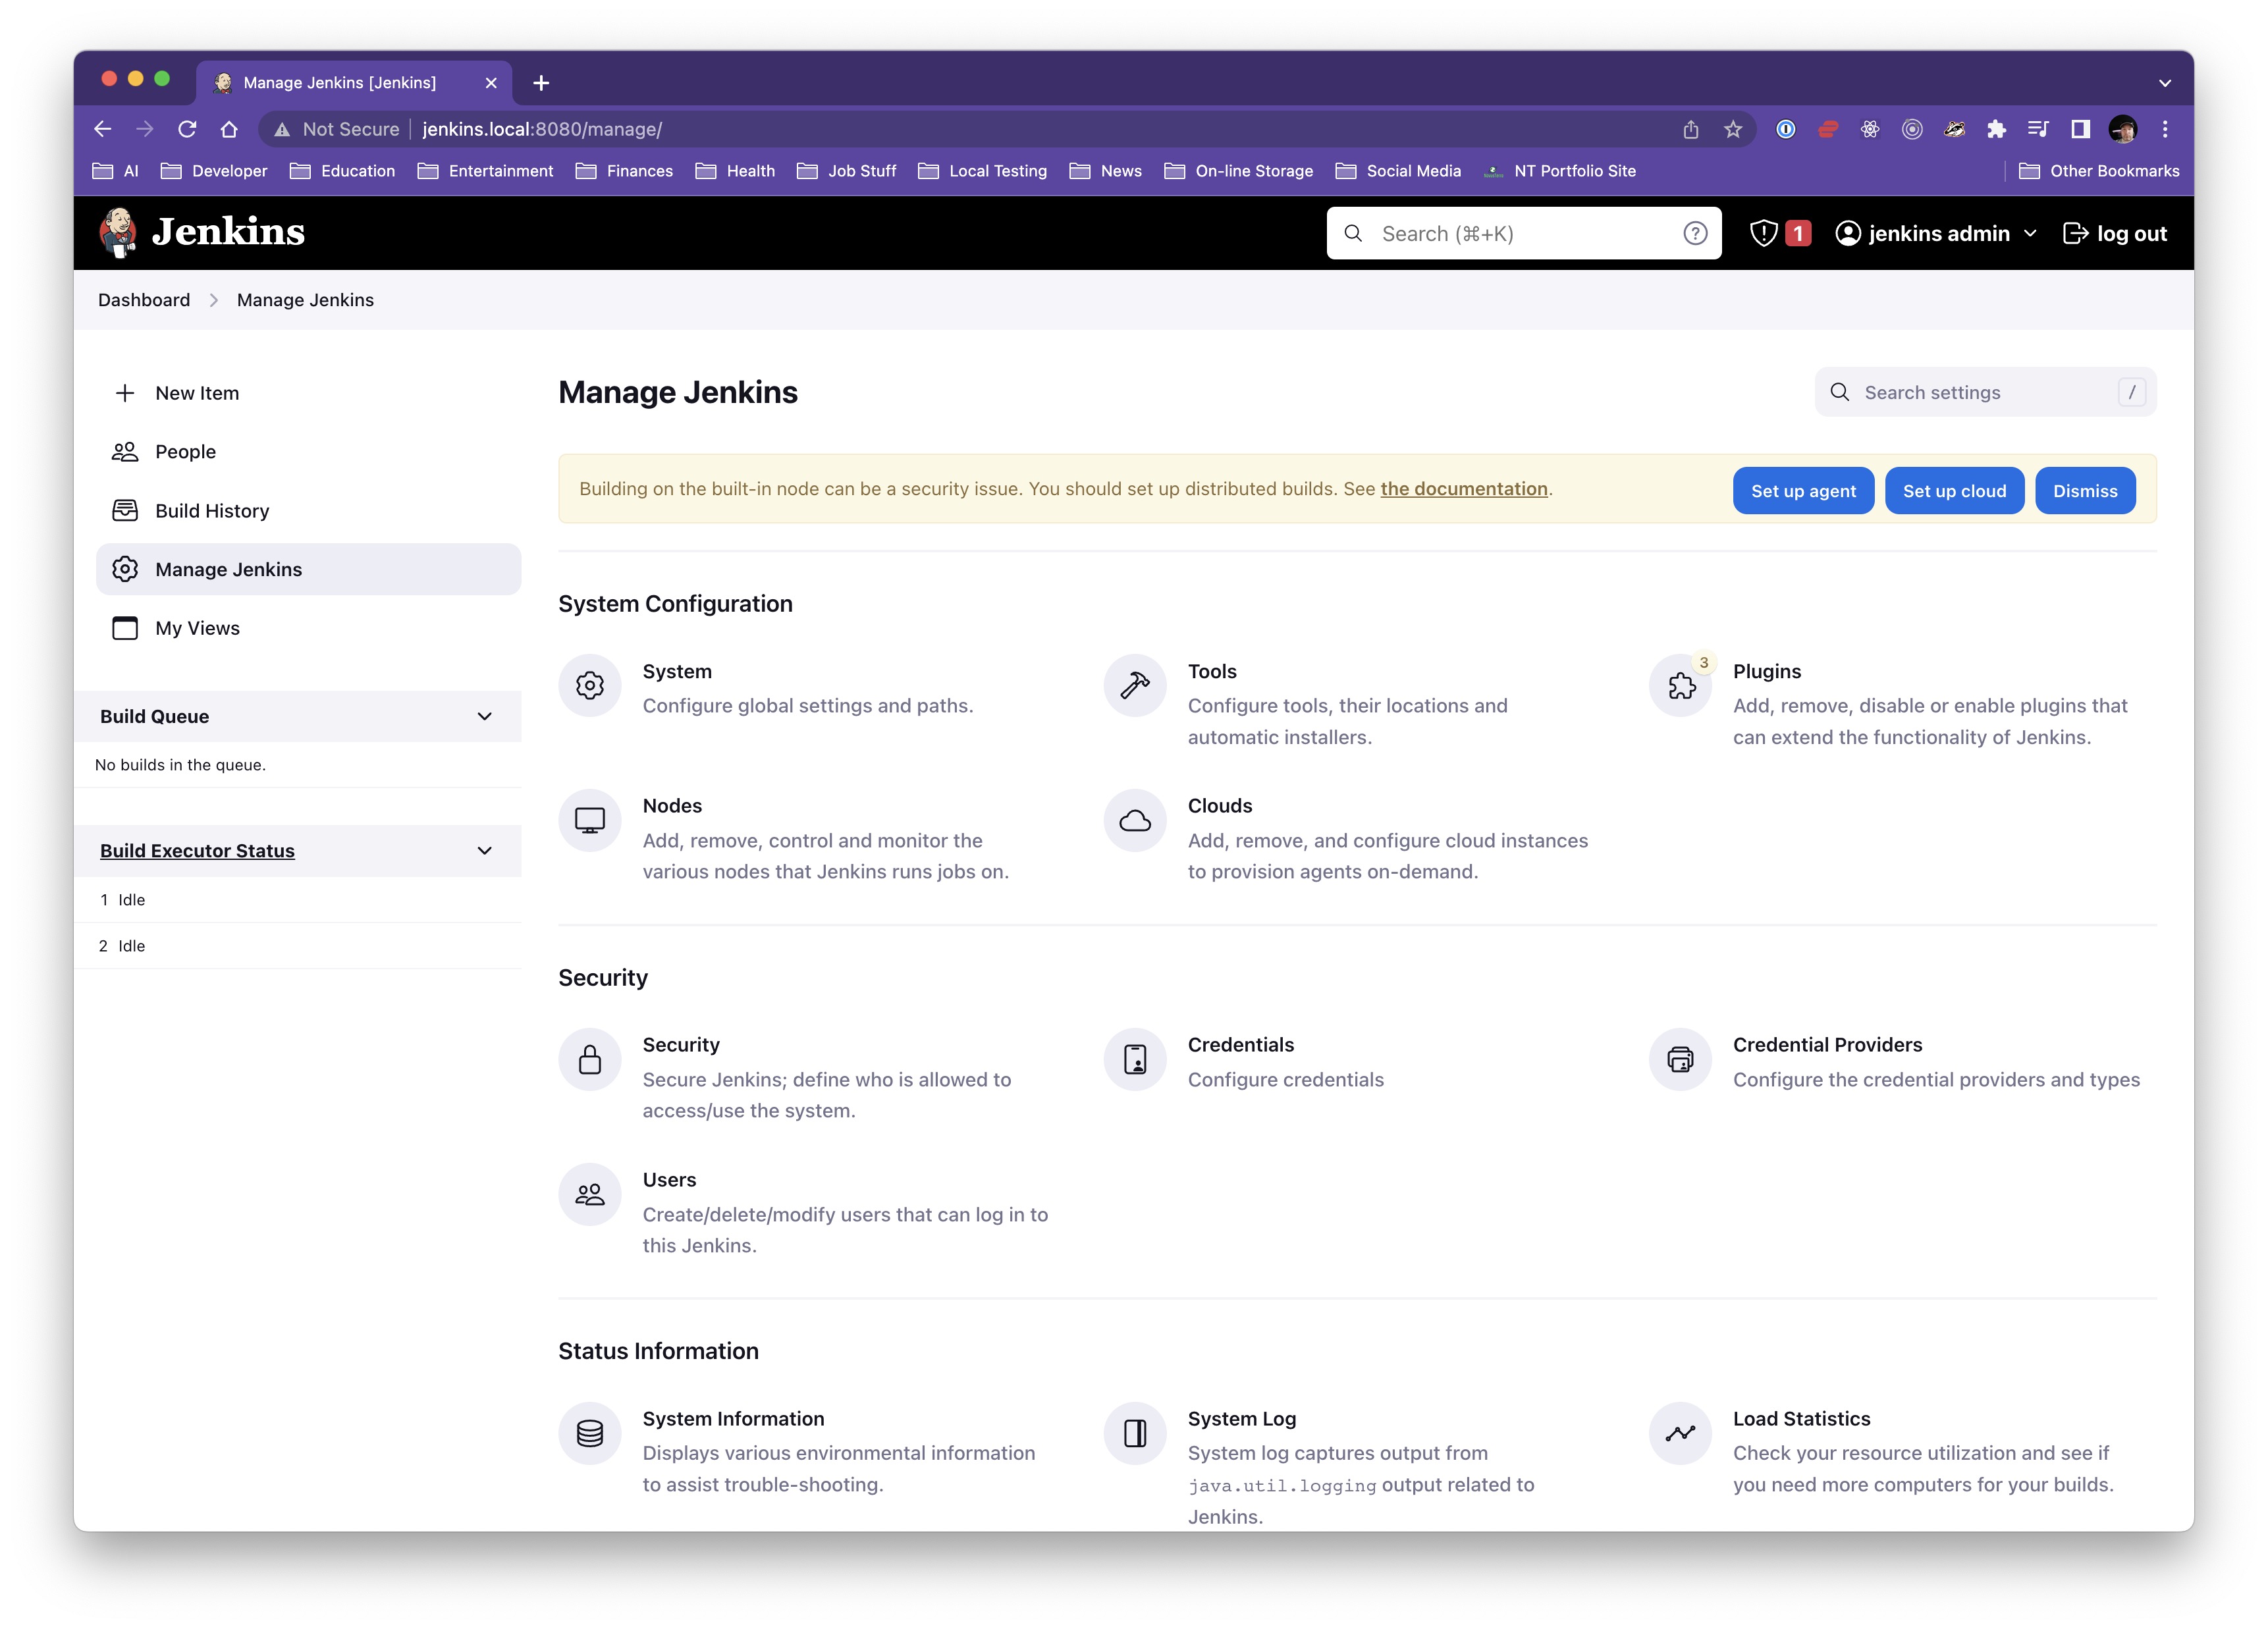
Task: Select Build History in the sidebar
Action: tap(212, 511)
